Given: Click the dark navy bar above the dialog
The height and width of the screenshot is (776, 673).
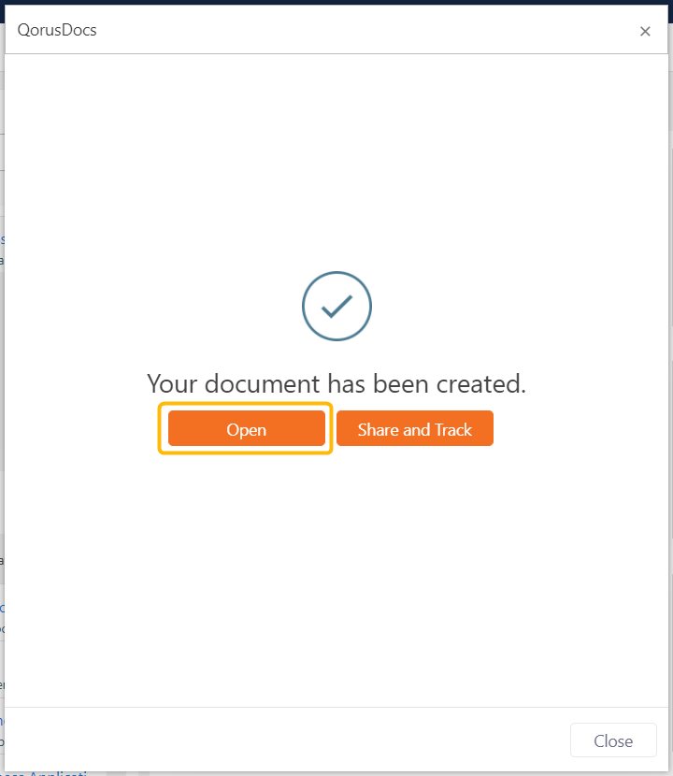Looking at the screenshot, I should coord(336,2).
